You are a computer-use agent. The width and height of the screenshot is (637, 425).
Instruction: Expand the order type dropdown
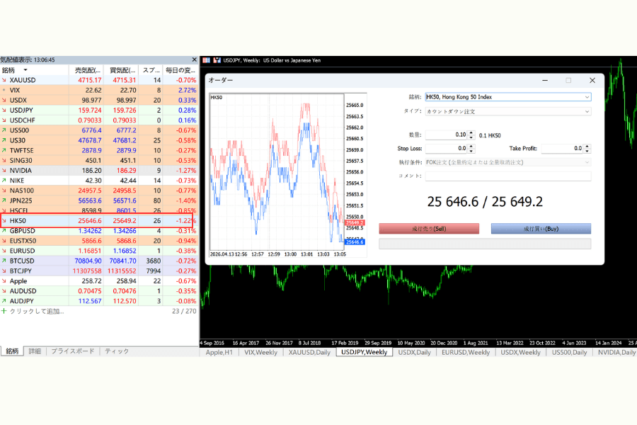[x=587, y=111]
